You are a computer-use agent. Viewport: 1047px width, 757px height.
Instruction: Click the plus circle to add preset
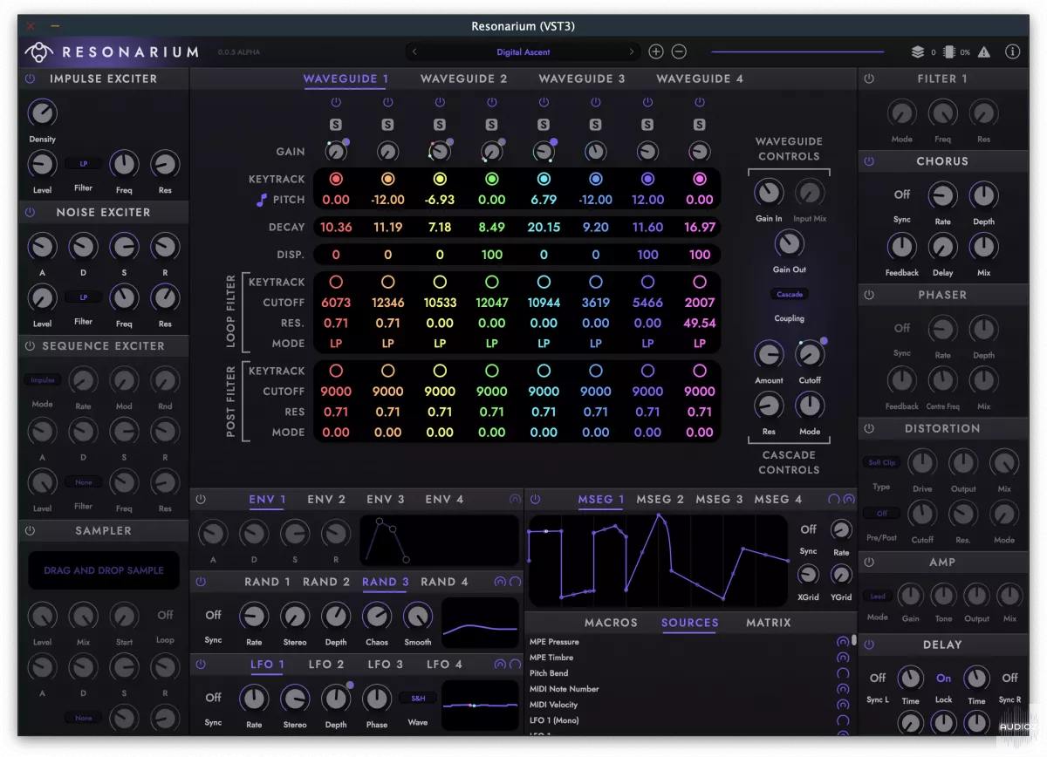coord(656,52)
